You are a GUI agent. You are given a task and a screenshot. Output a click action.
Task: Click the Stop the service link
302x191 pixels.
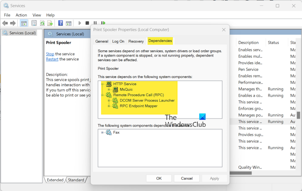[x=50, y=54]
